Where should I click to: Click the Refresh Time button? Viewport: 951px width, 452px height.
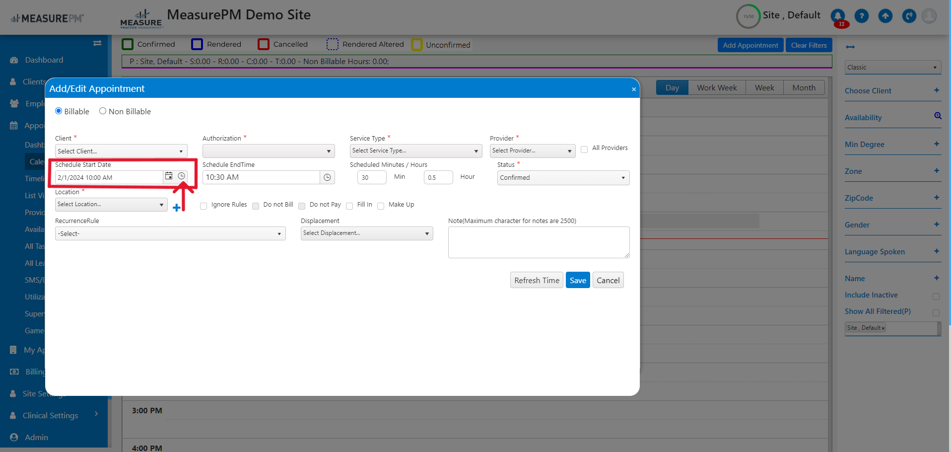point(537,280)
